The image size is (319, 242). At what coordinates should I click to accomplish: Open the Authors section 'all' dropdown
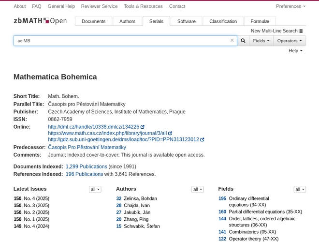(197, 189)
